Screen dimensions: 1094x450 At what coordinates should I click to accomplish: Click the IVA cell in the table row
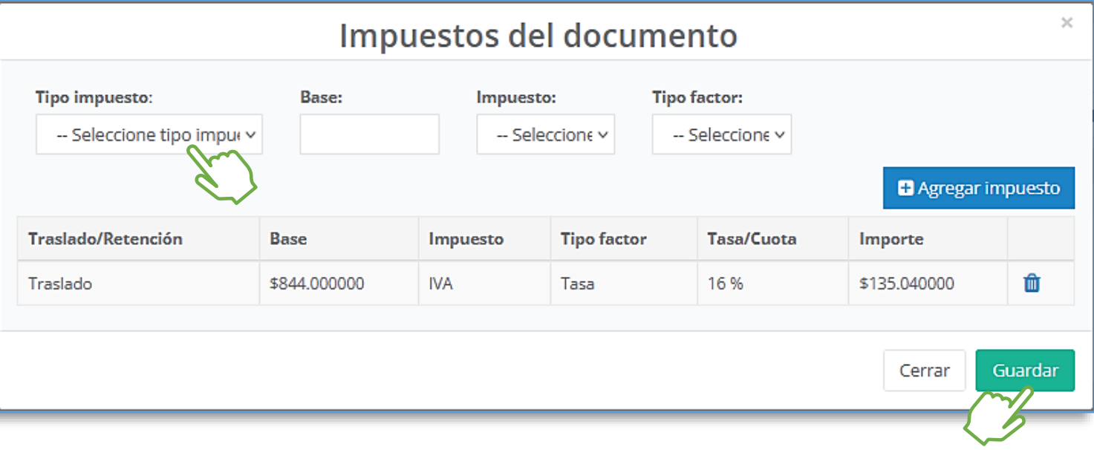click(440, 284)
